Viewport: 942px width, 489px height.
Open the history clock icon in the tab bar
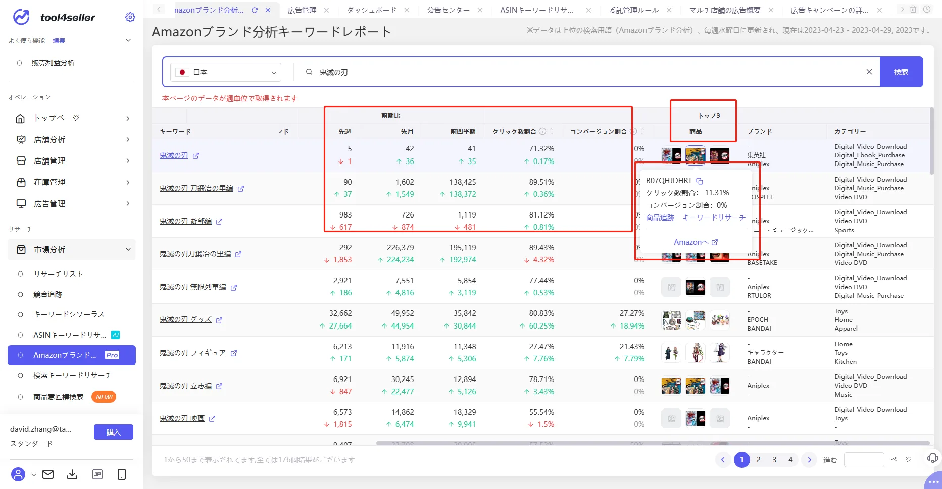click(927, 10)
